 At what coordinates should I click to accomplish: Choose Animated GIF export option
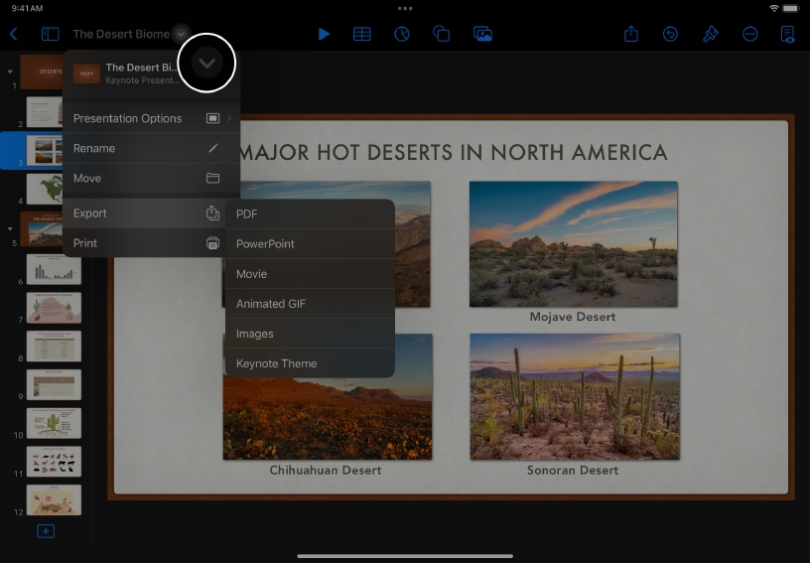tap(310, 304)
